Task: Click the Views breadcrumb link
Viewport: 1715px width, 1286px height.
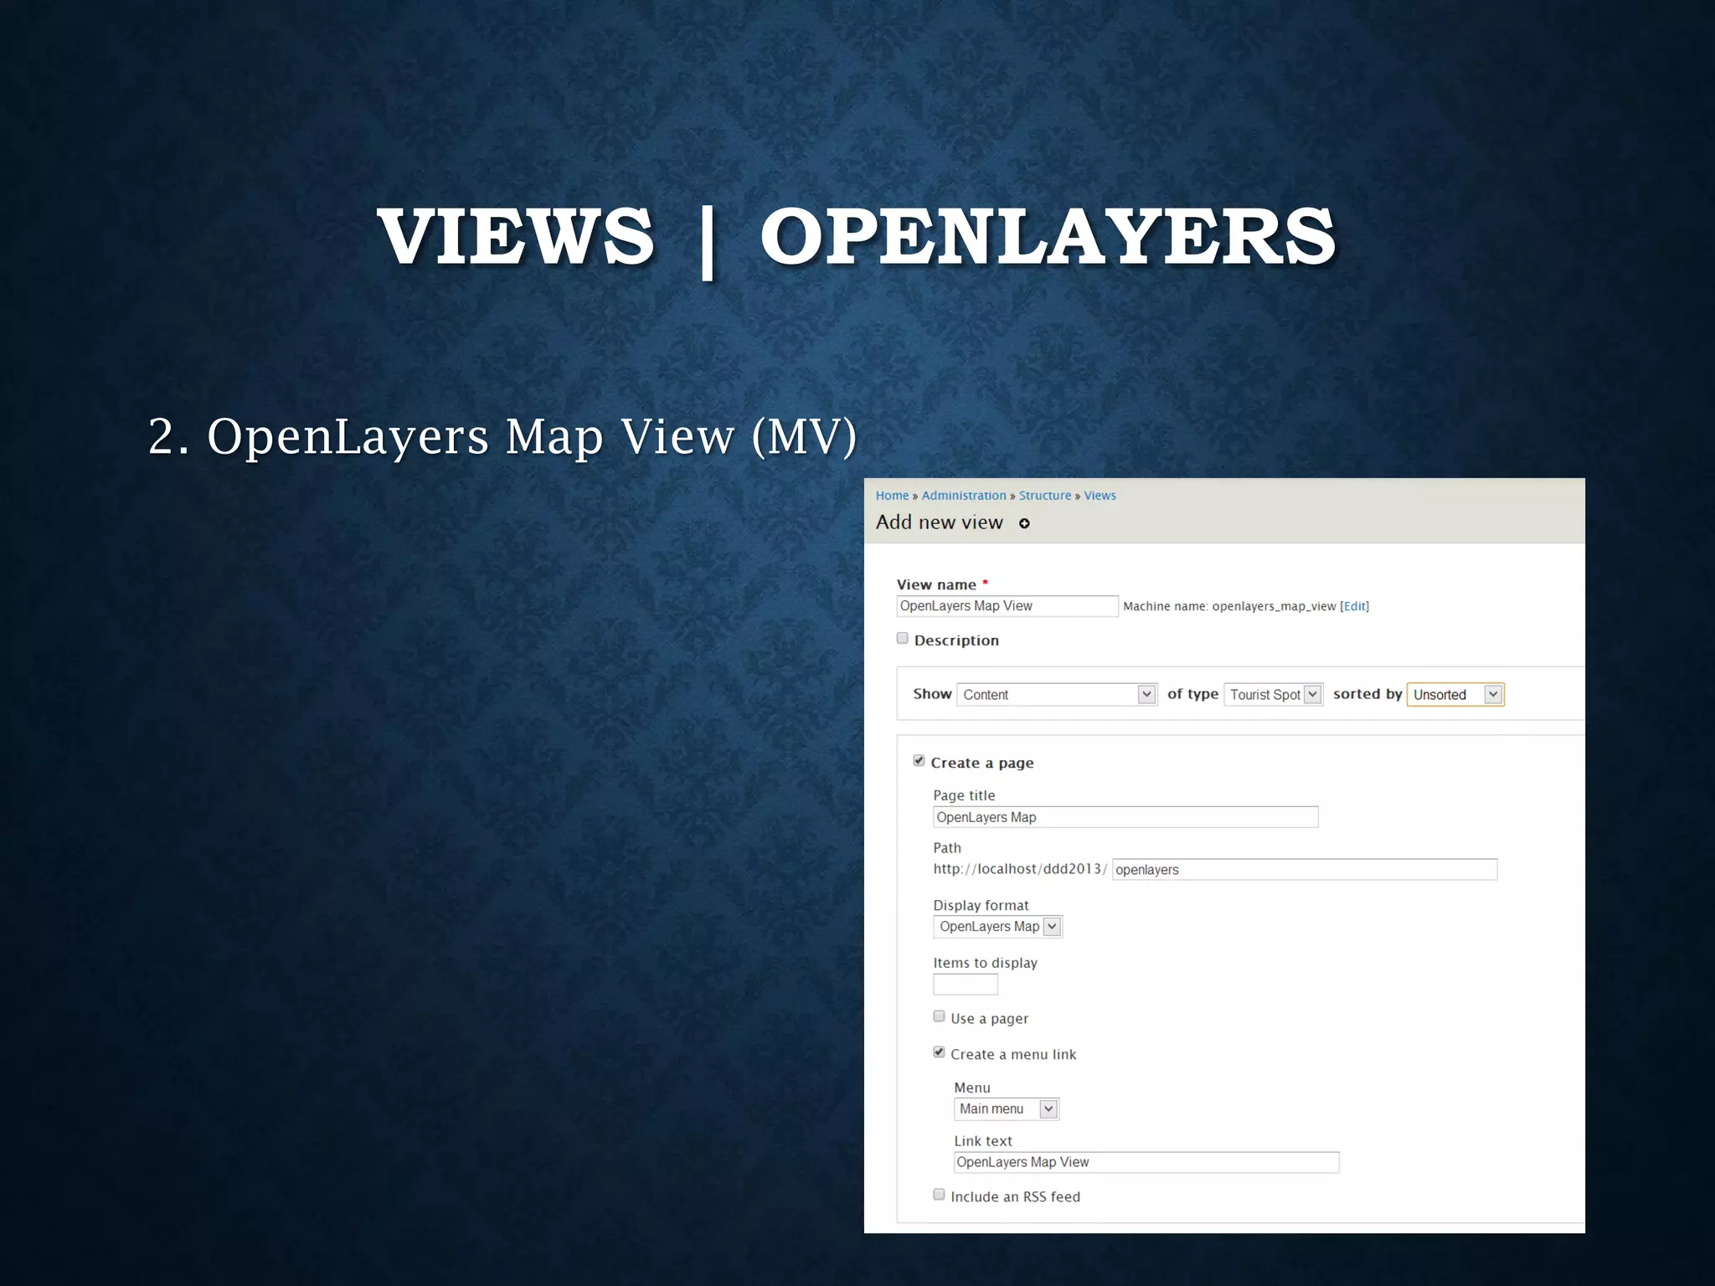Action: [1100, 496]
